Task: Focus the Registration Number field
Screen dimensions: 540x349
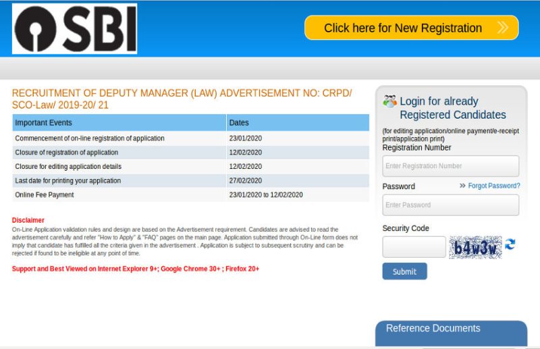Action: coord(450,166)
